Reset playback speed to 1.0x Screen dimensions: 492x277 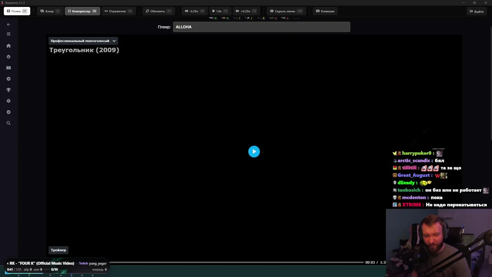coord(220,11)
